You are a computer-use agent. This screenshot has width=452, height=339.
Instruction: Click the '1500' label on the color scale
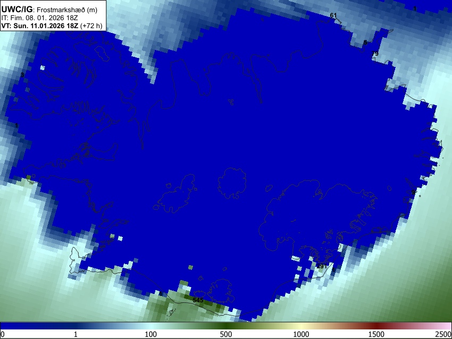pos(376,334)
